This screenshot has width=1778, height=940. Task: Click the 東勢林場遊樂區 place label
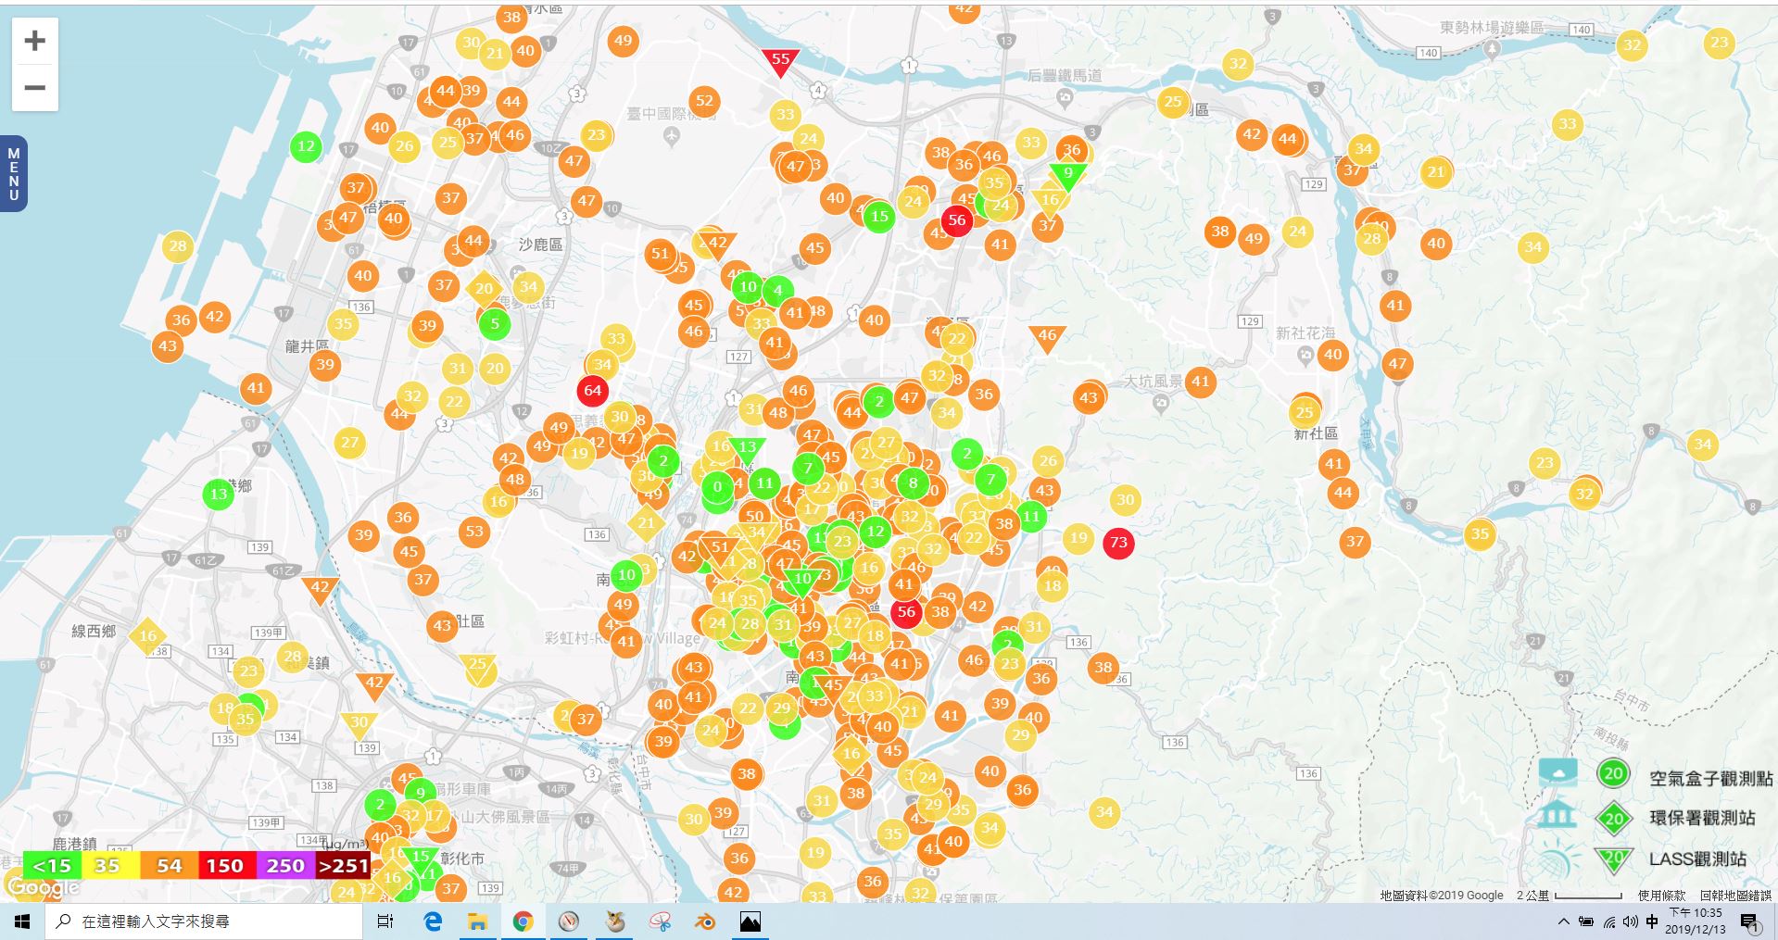[x=1491, y=28]
